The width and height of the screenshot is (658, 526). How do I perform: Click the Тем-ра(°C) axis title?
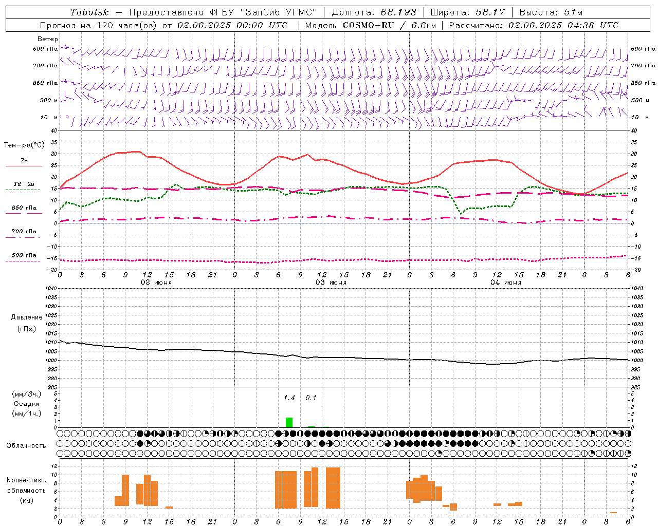pyautogui.click(x=24, y=145)
